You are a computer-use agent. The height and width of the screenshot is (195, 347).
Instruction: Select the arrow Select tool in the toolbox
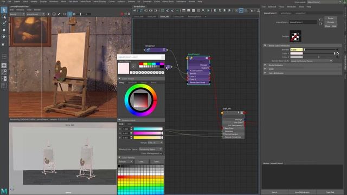(x=4, y=10)
